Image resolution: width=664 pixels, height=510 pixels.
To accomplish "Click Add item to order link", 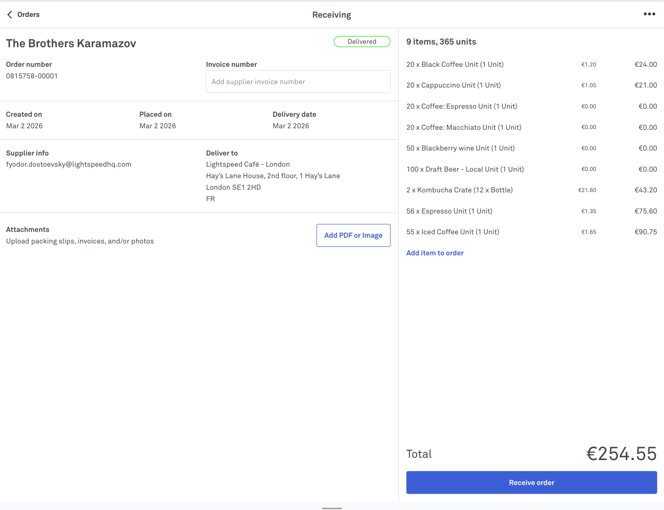I will [x=434, y=253].
